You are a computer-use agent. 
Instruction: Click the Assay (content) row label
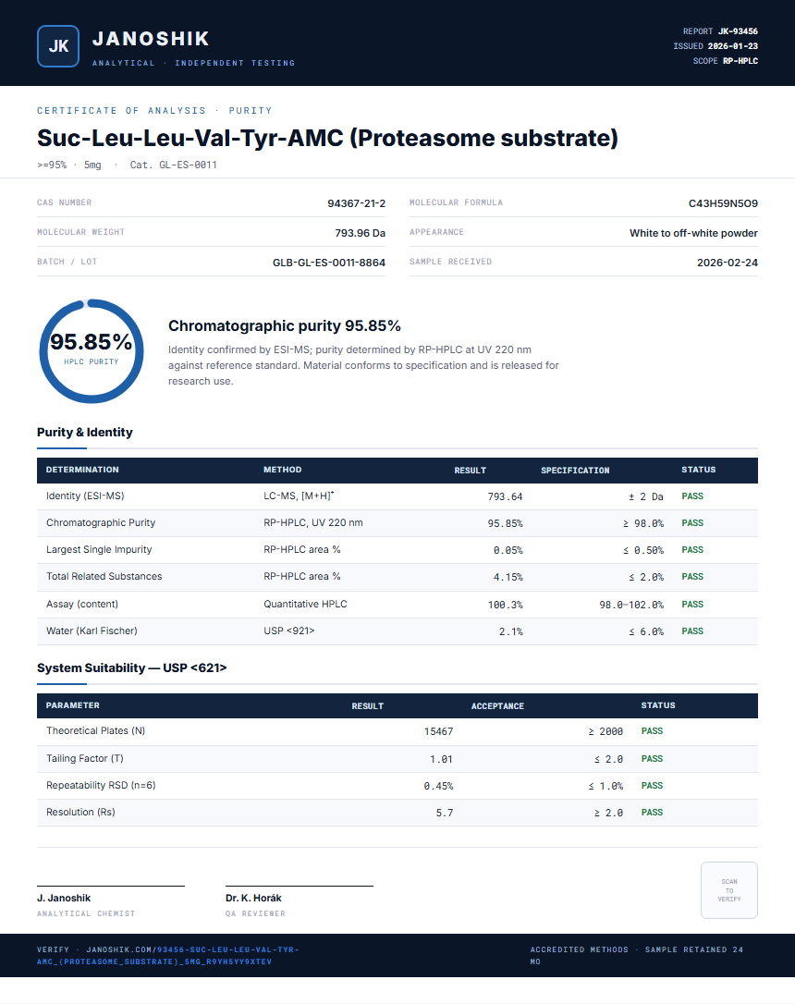(x=82, y=605)
